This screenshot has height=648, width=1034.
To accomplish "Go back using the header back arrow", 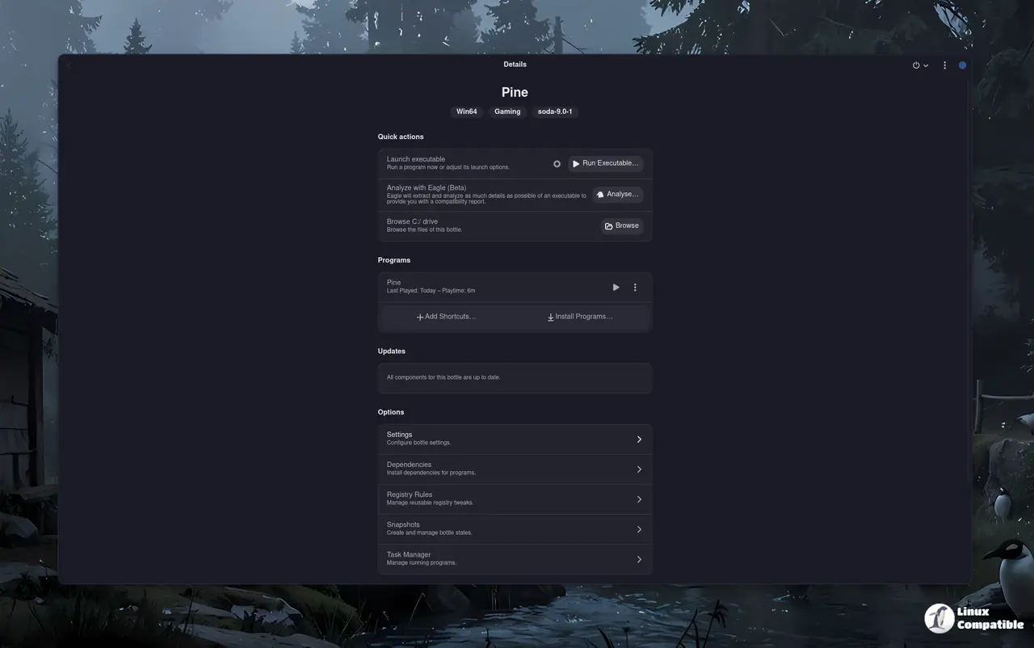I will point(69,65).
